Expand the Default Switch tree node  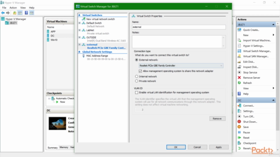80,23
